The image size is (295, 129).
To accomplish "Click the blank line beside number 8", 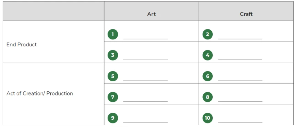I will coord(240,101).
